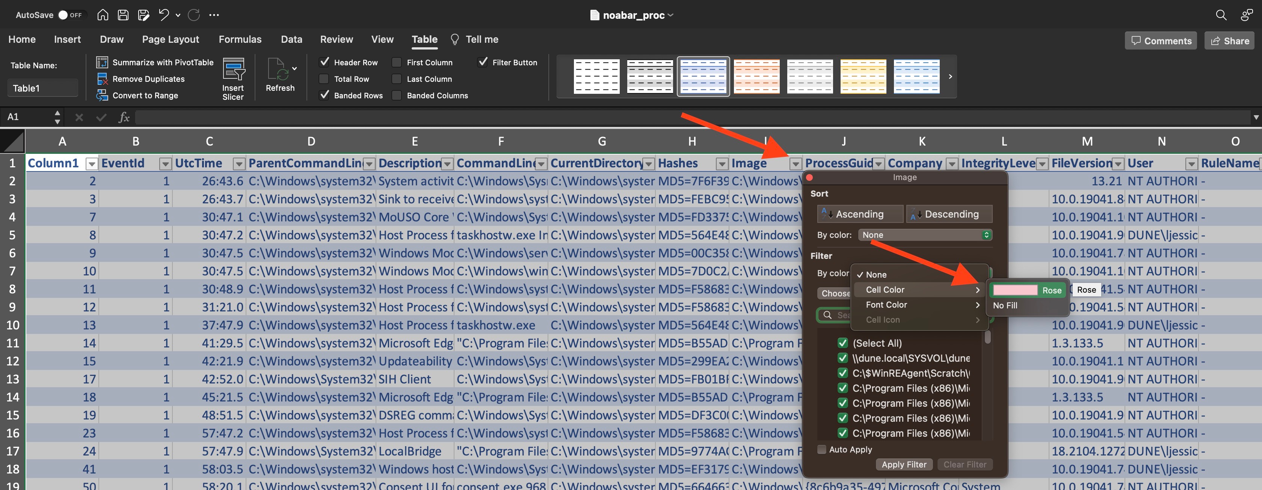1262x490 pixels.
Task: Switch to the Formulas ribbon tab
Action: 240,39
